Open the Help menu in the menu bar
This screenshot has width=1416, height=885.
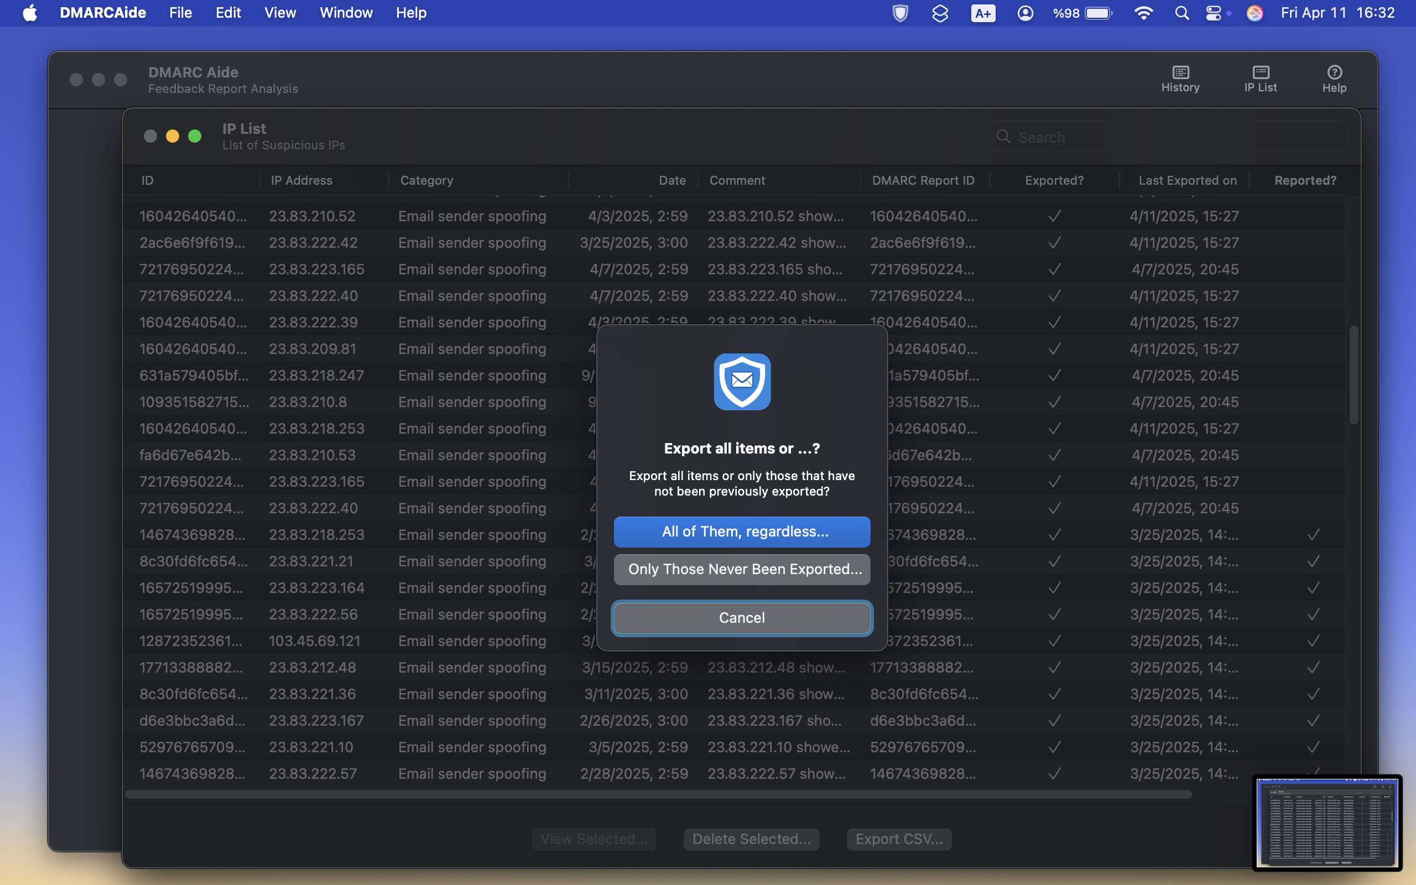(411, 13)
